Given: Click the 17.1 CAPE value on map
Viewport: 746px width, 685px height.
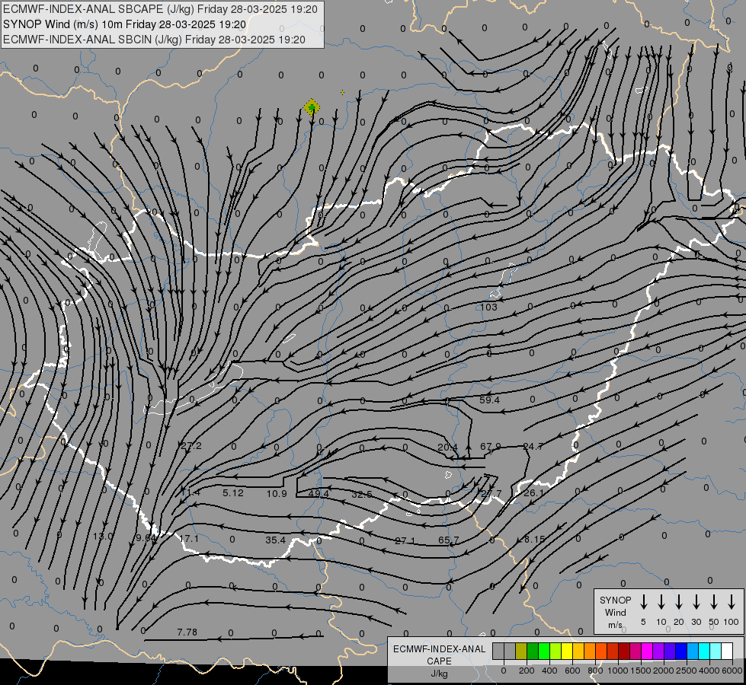Looking at the screenshot, I should pyautogui.click(x=189, y=539).
